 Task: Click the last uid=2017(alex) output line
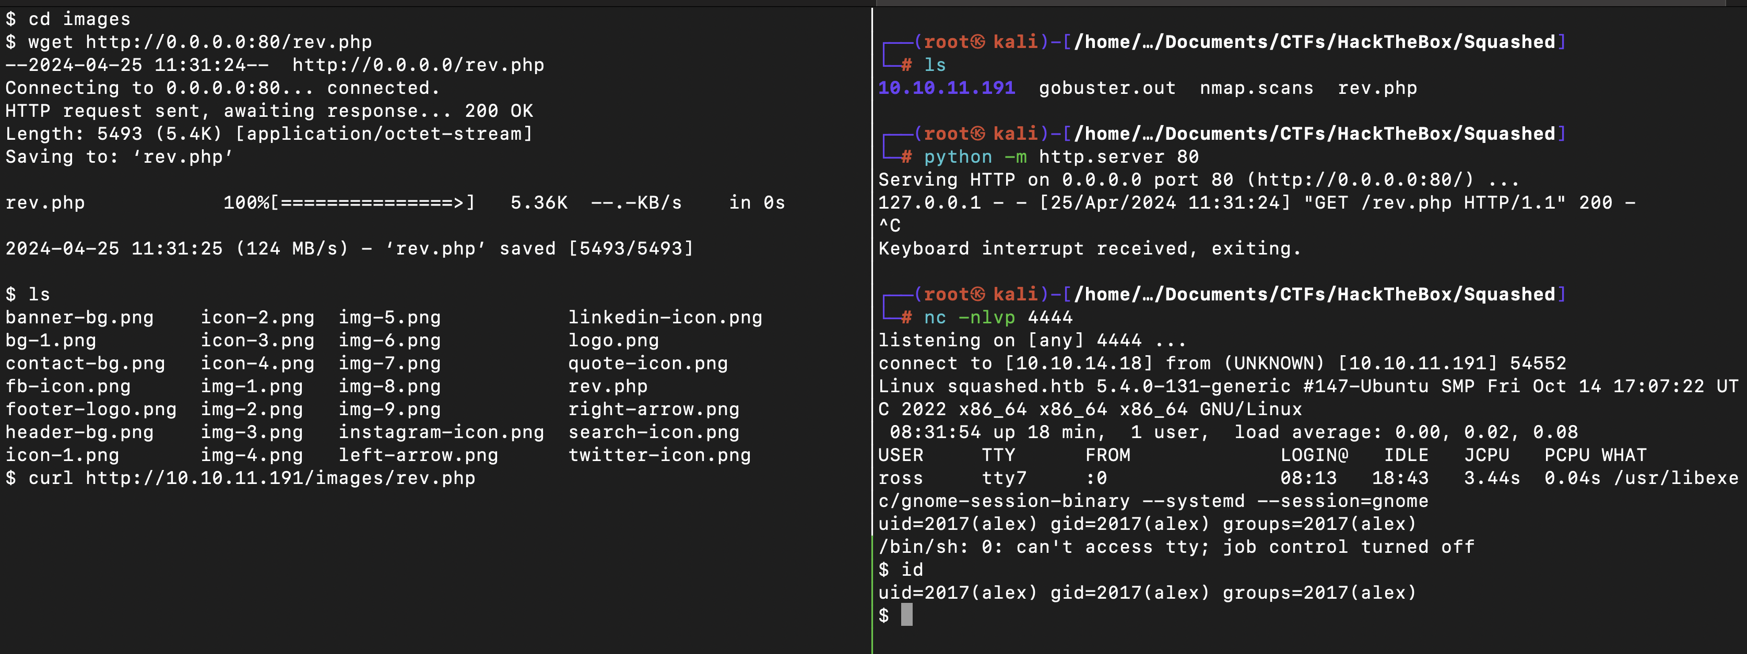[1148, 593]
